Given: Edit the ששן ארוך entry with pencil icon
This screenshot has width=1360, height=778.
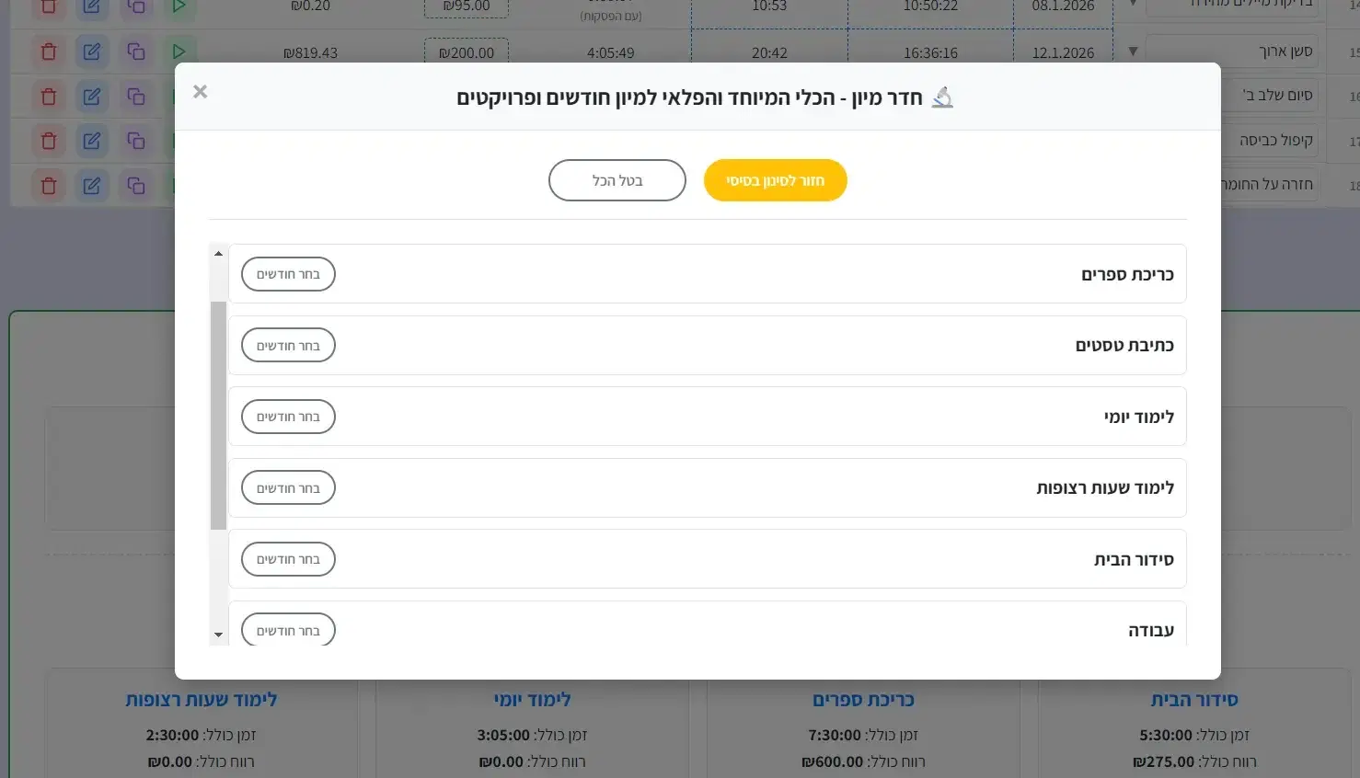Looking at the screenshot, I should click(92, 51).
